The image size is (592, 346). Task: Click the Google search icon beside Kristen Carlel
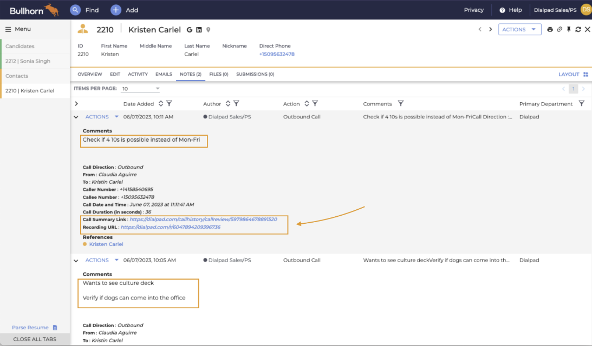pyautogui.click(x=189, y=30)
